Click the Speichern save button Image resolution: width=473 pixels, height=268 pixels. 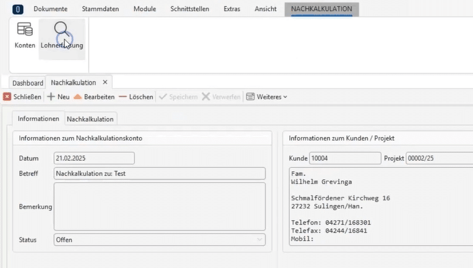click(x=178, y=97)
